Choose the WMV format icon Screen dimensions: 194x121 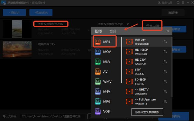[x=98, y=81]
